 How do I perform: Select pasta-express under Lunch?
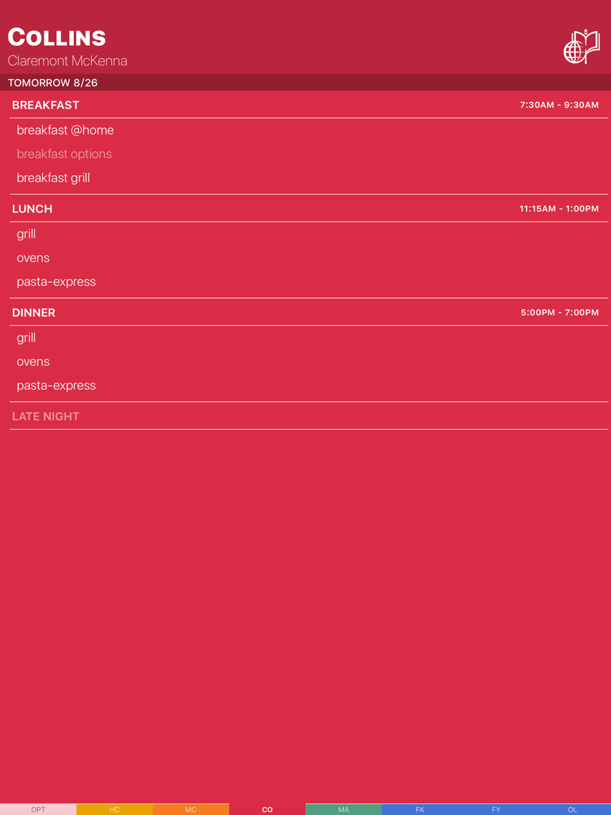click(x=56, y=282)
